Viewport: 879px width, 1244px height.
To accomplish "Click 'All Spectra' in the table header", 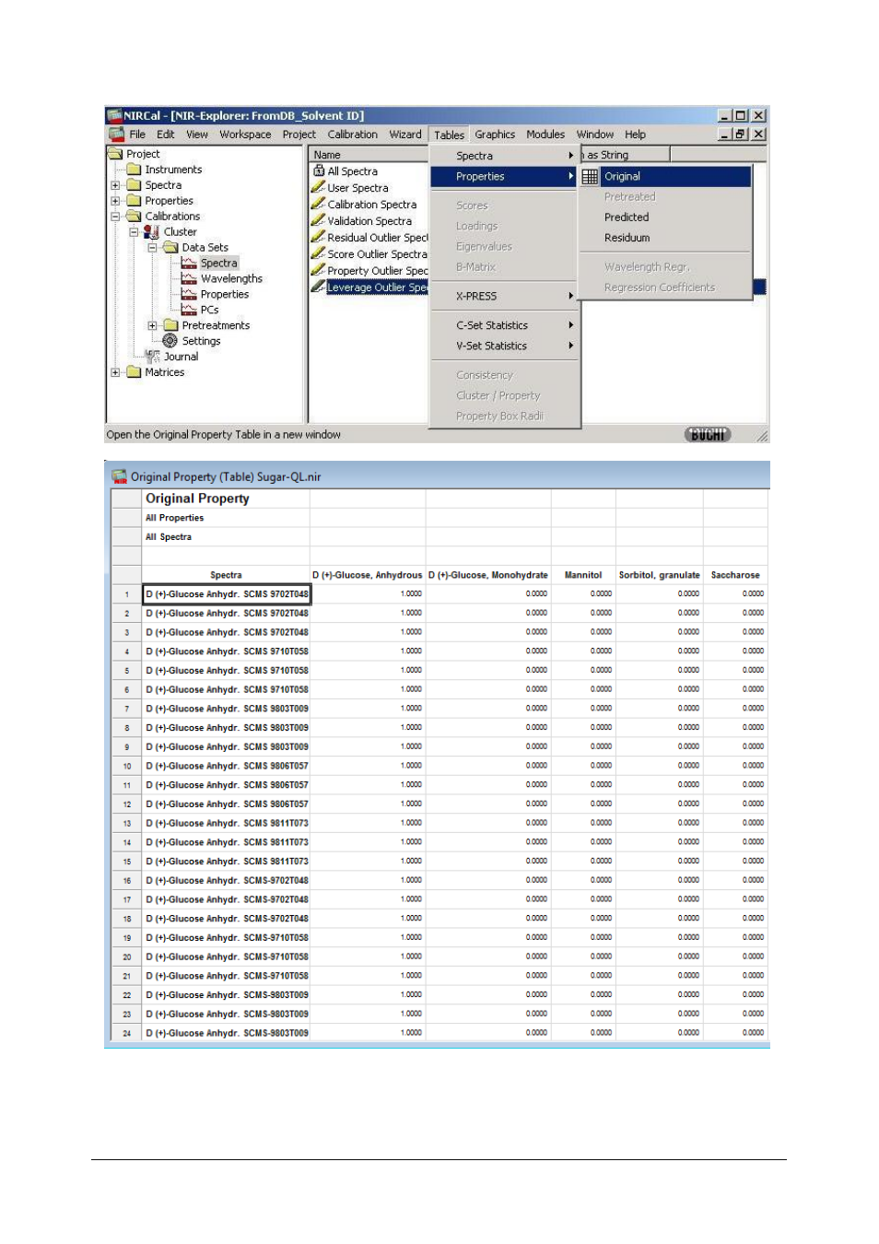I will pyautogui.click(x=169, y=537).
